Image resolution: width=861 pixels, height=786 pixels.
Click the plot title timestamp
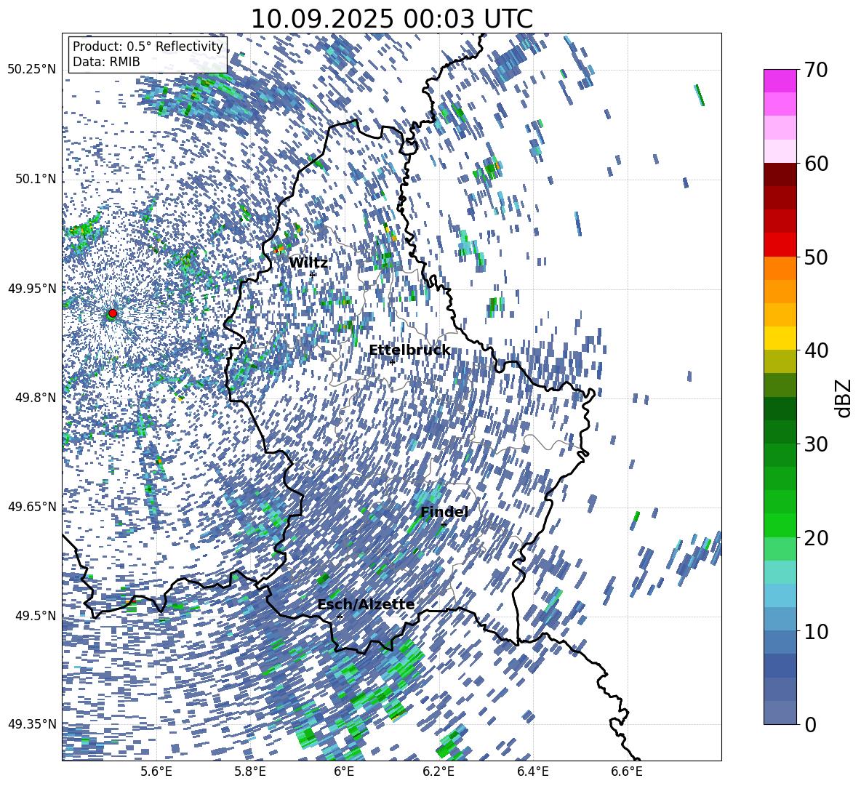391,19
